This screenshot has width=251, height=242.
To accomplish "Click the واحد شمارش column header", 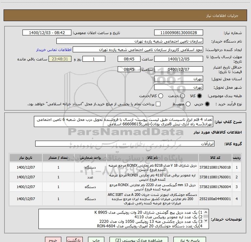I will (x=90, y=158).
